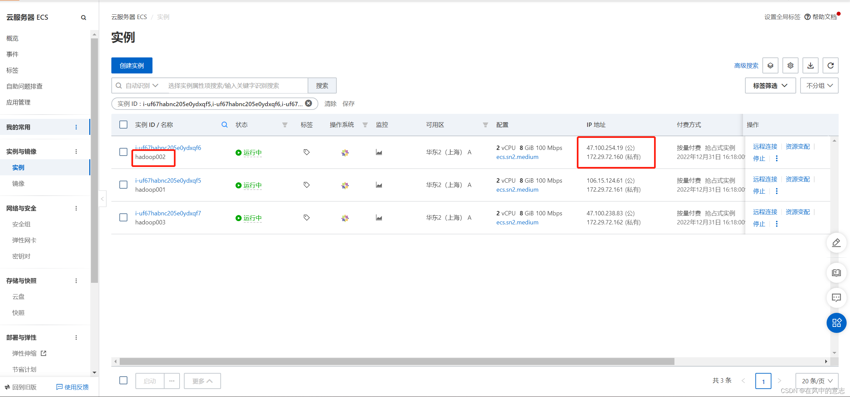Click the 搜索 button
850x397 pixels.
click(322, 85)
